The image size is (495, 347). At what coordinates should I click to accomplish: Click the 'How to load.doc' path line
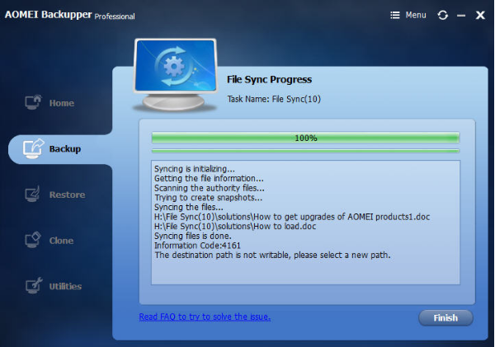pyautogui.click(x=235, y=226)
